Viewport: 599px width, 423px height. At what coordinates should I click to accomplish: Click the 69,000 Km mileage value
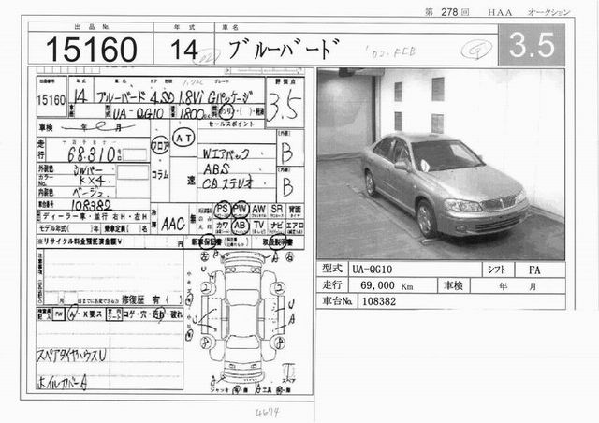(x=387, y=285)
